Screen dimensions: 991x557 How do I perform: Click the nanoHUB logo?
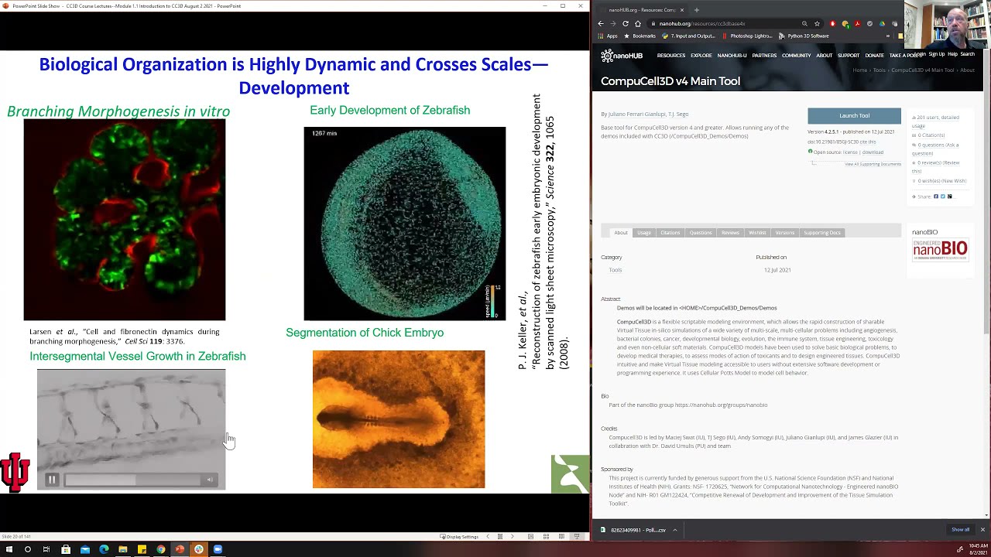(622, 55)
